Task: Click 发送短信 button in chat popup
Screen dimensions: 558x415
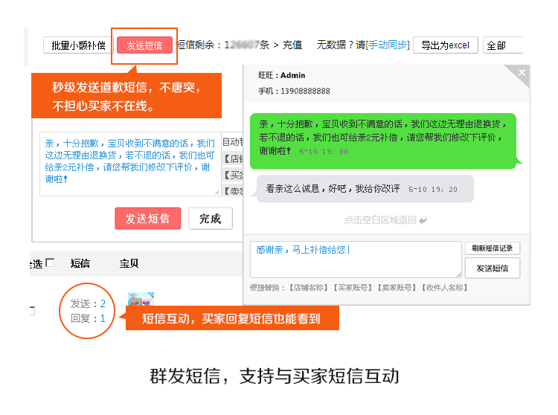Action: point(493,268)
